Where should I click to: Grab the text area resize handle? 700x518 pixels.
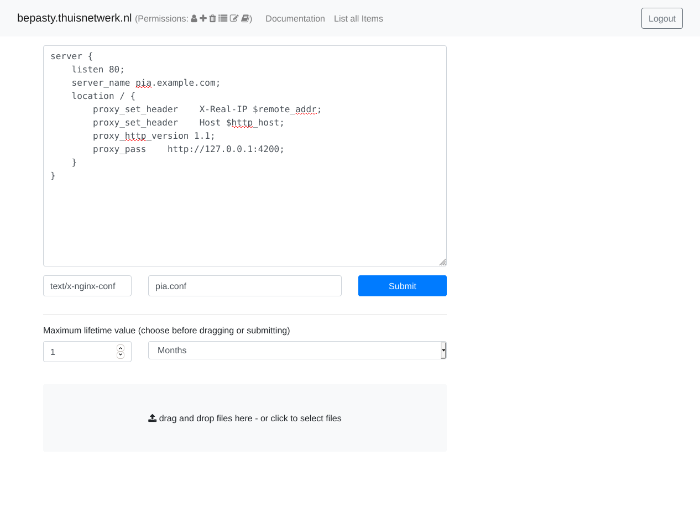point(442,262)
